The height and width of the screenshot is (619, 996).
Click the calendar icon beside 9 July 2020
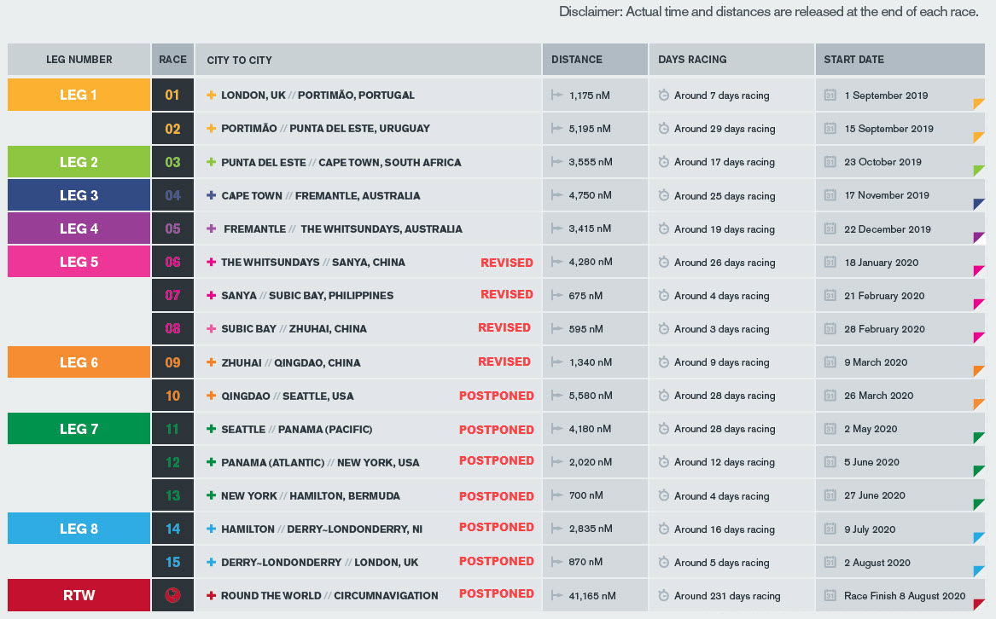pyautogui.click(x=830, y=529)
